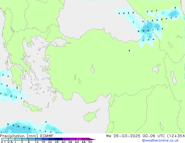
Task: Click the legend color segment between 10 and 15
Action: pyautogui.click(x=39, y=139)
